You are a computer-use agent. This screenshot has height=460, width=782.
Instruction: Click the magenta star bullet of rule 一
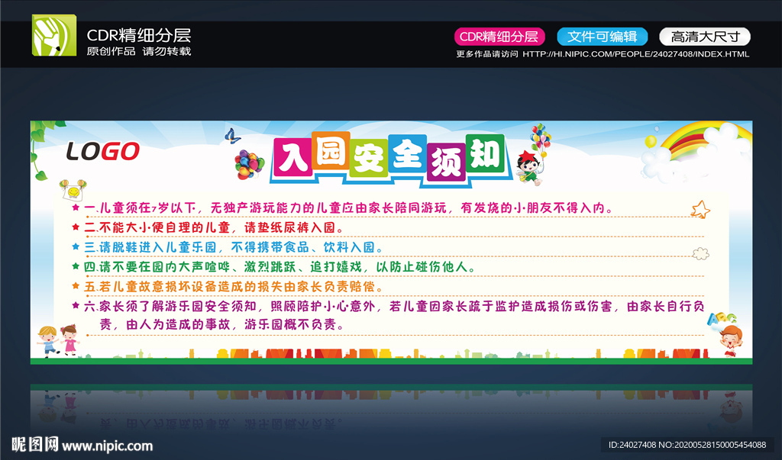[x=76, y=207]
